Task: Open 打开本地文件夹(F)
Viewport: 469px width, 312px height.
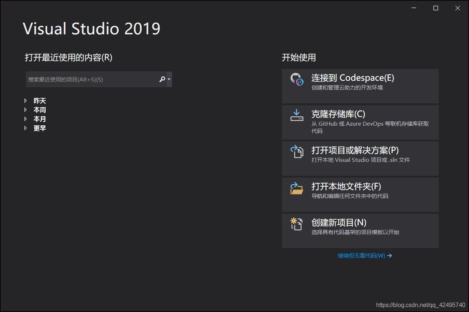Action: (x=345, y=186)
